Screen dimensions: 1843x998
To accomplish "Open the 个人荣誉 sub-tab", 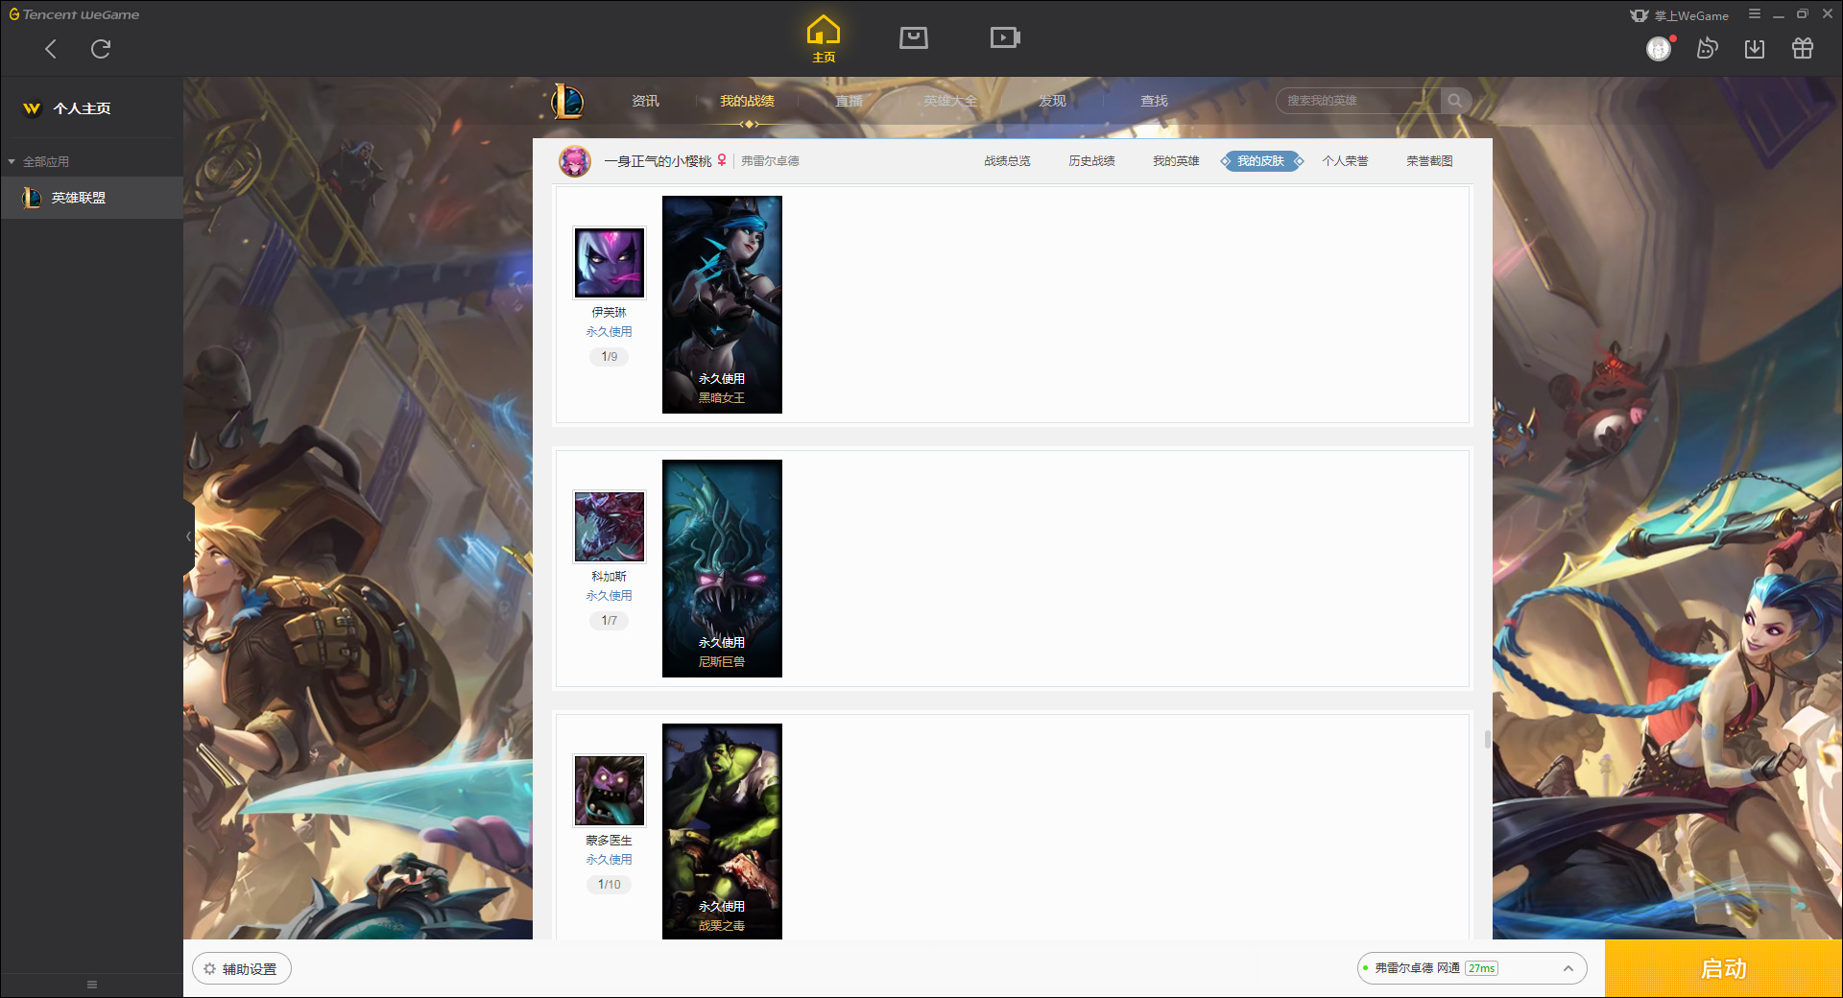I will click(1345, 161).
